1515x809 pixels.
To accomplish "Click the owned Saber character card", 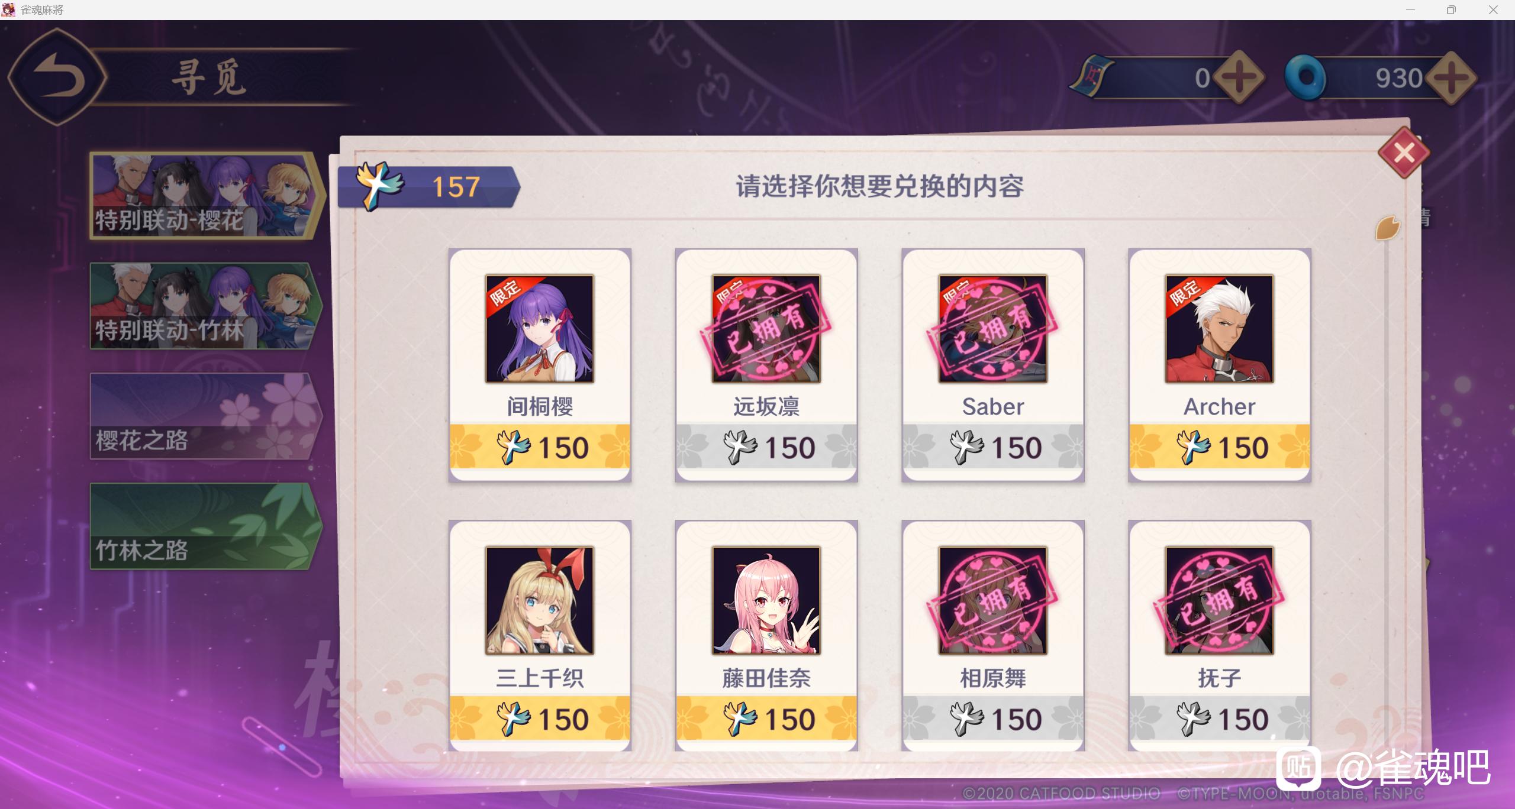I will [993, 365].
